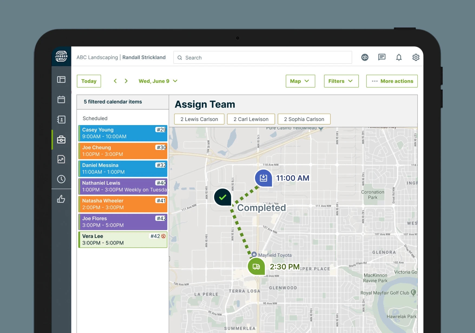
Task: Open the clock timesheets icon
Action: click(61, 179)
